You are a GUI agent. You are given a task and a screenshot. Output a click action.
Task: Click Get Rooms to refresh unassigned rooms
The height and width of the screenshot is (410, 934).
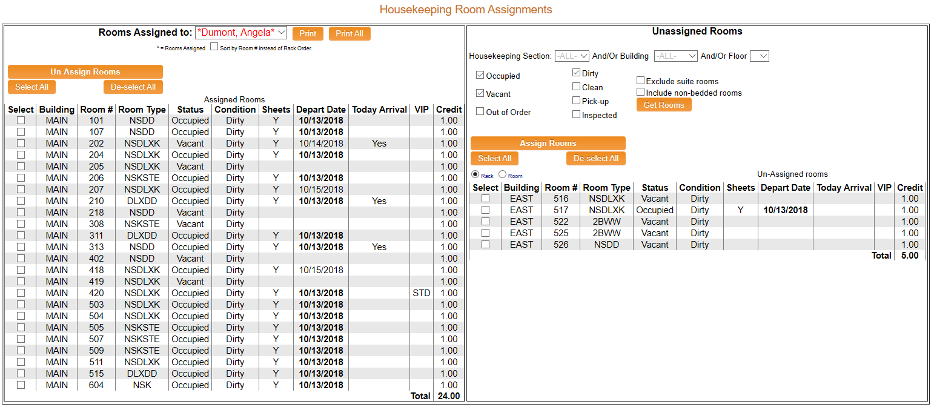click(663, 104)
